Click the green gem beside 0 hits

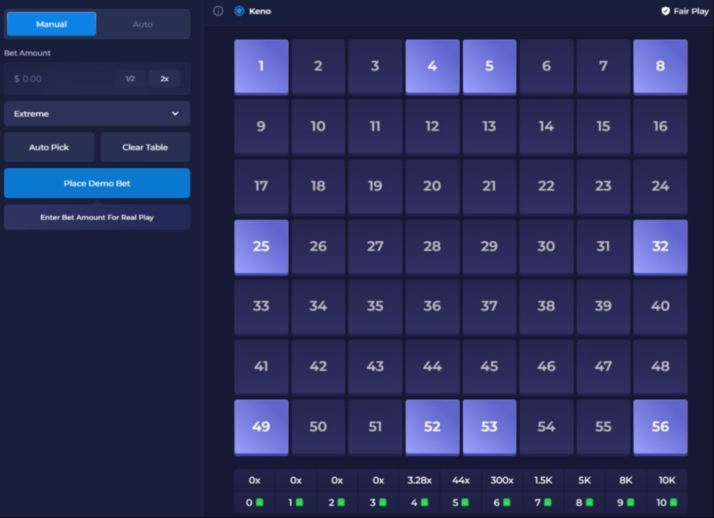[x=259, y=503]
